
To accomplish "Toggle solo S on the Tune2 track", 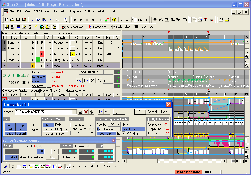I will click(x=38, y=48).
